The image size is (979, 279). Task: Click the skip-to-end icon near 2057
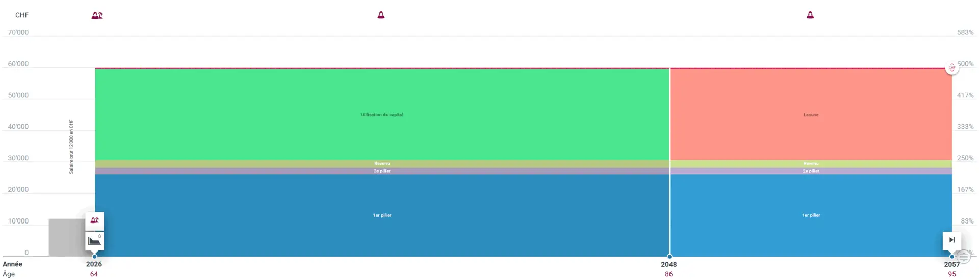[x=952, y=240]
